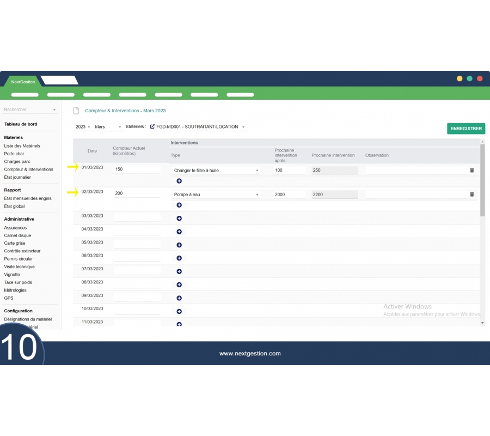Go to Carnet disque in sidebar
Screen dimensions: 490x436
coord(17,235)
